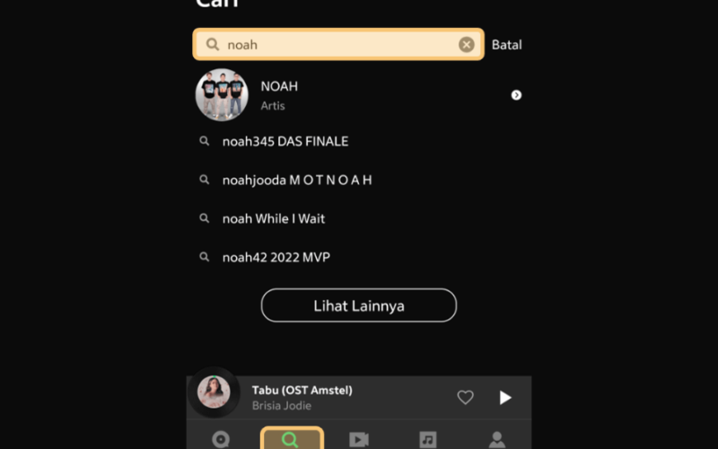Click the NOAH artist profile photo
The image size is (718, 449).
222,95
